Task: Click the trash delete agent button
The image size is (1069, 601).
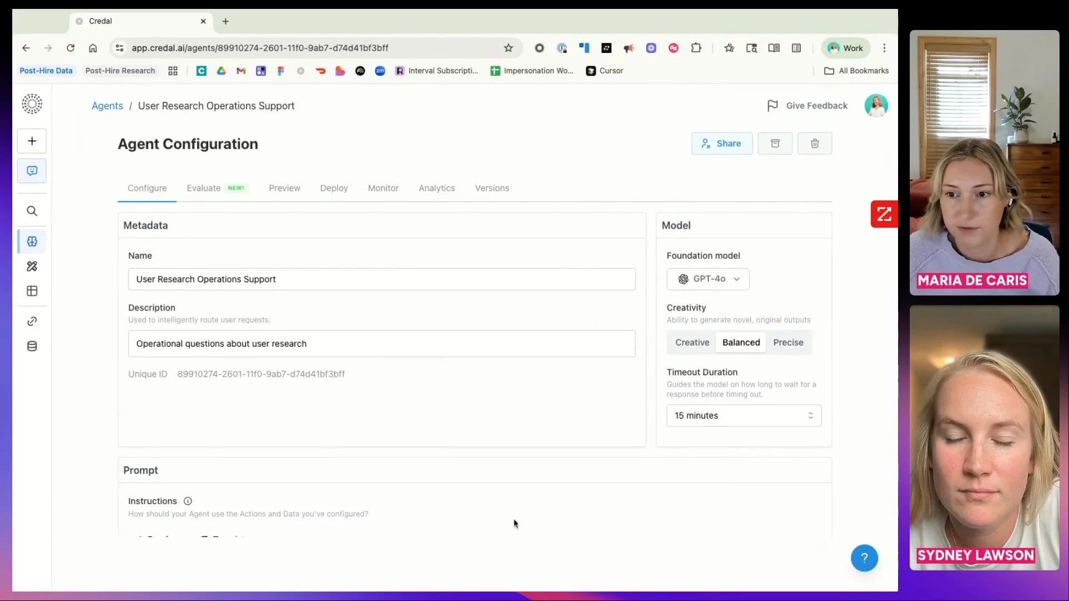Action: [x=815, y=144]
